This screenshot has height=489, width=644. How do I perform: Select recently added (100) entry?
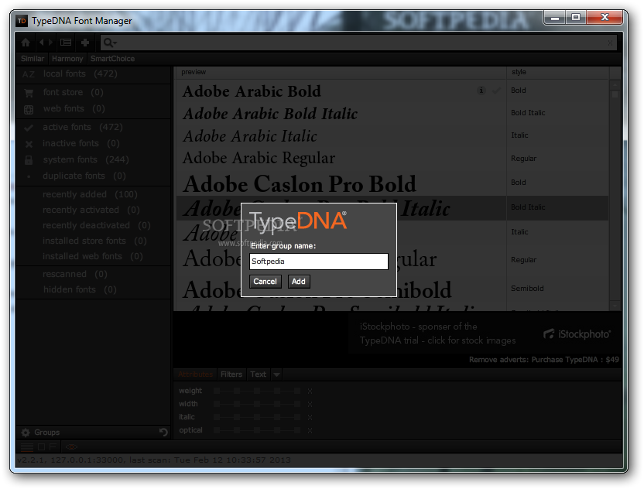tap(93, 194)
